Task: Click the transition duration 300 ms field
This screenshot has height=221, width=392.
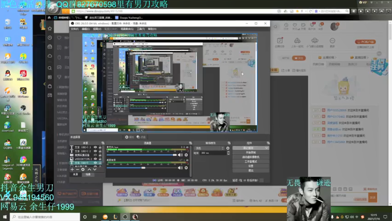Action: 213,153
